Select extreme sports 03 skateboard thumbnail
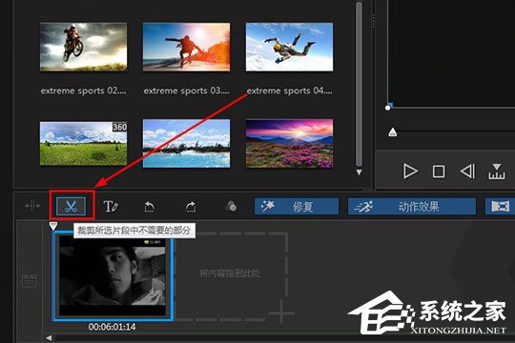The width and height of the screenshot is (515, 343). 186,47
